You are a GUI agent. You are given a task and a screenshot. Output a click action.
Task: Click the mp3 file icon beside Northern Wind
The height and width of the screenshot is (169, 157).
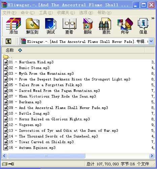click(6, 62)
